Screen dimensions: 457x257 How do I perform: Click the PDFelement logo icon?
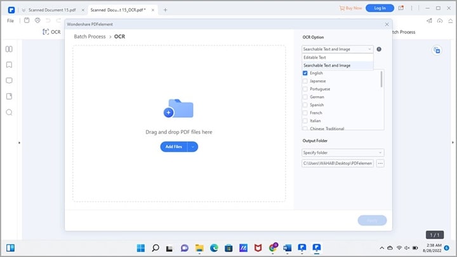click(11, 10)
